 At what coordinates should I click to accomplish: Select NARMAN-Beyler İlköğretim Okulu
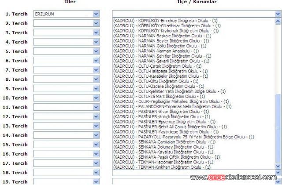tap(194, 41)
